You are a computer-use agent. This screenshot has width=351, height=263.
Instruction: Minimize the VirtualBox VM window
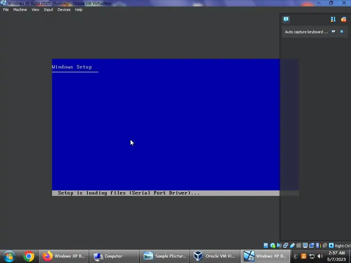(x=319, y=3)
